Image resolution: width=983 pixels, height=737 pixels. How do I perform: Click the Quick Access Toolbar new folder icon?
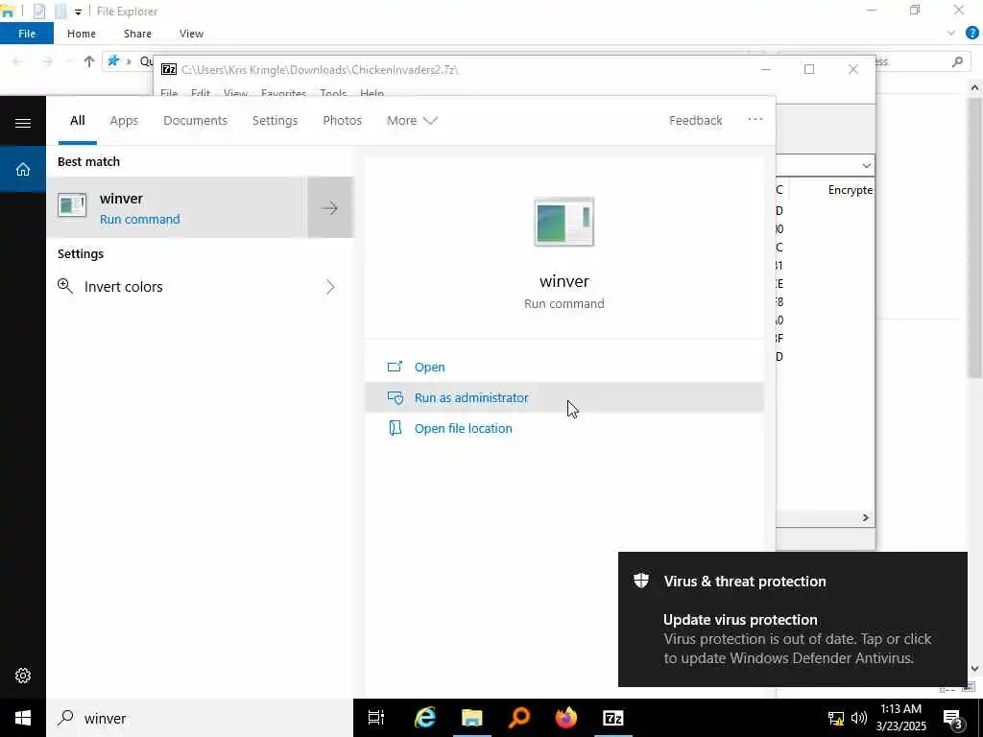click(x=60, y=12)
